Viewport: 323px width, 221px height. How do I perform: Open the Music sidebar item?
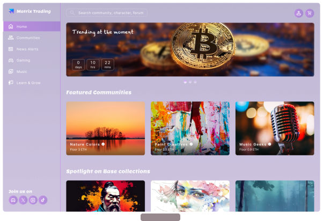[x=32, y=71]
